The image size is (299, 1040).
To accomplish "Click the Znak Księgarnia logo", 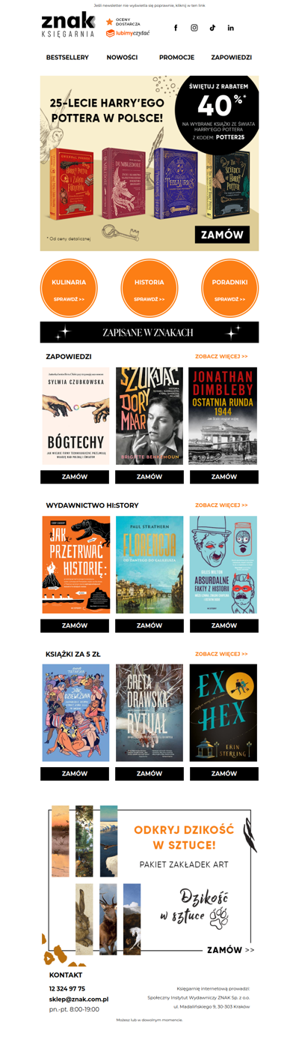I will 69,25.
